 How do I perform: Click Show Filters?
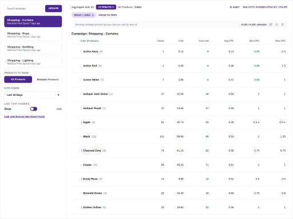tap(108, 15)
